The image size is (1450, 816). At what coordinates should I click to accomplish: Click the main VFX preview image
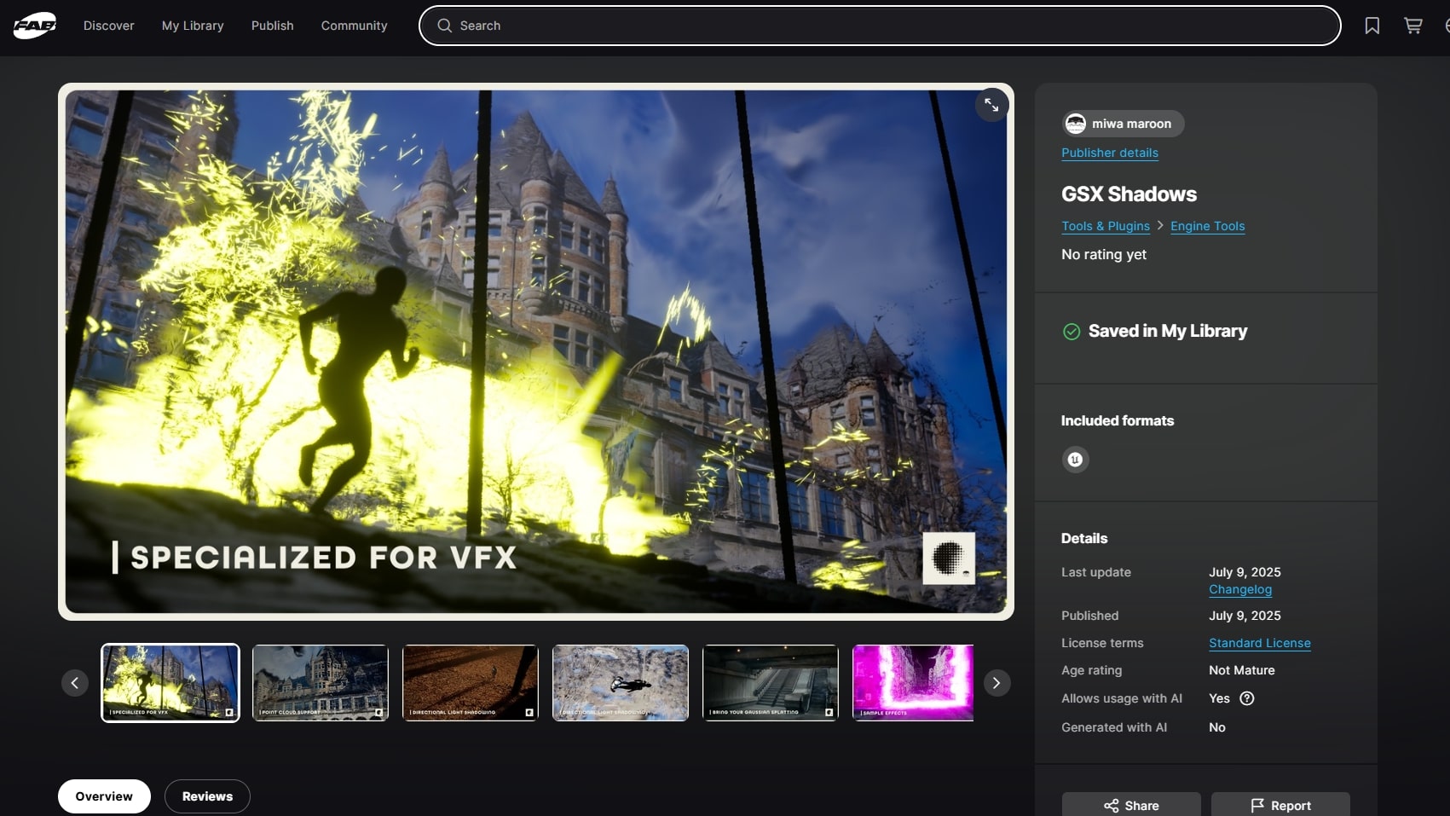(x=536, y=351)
